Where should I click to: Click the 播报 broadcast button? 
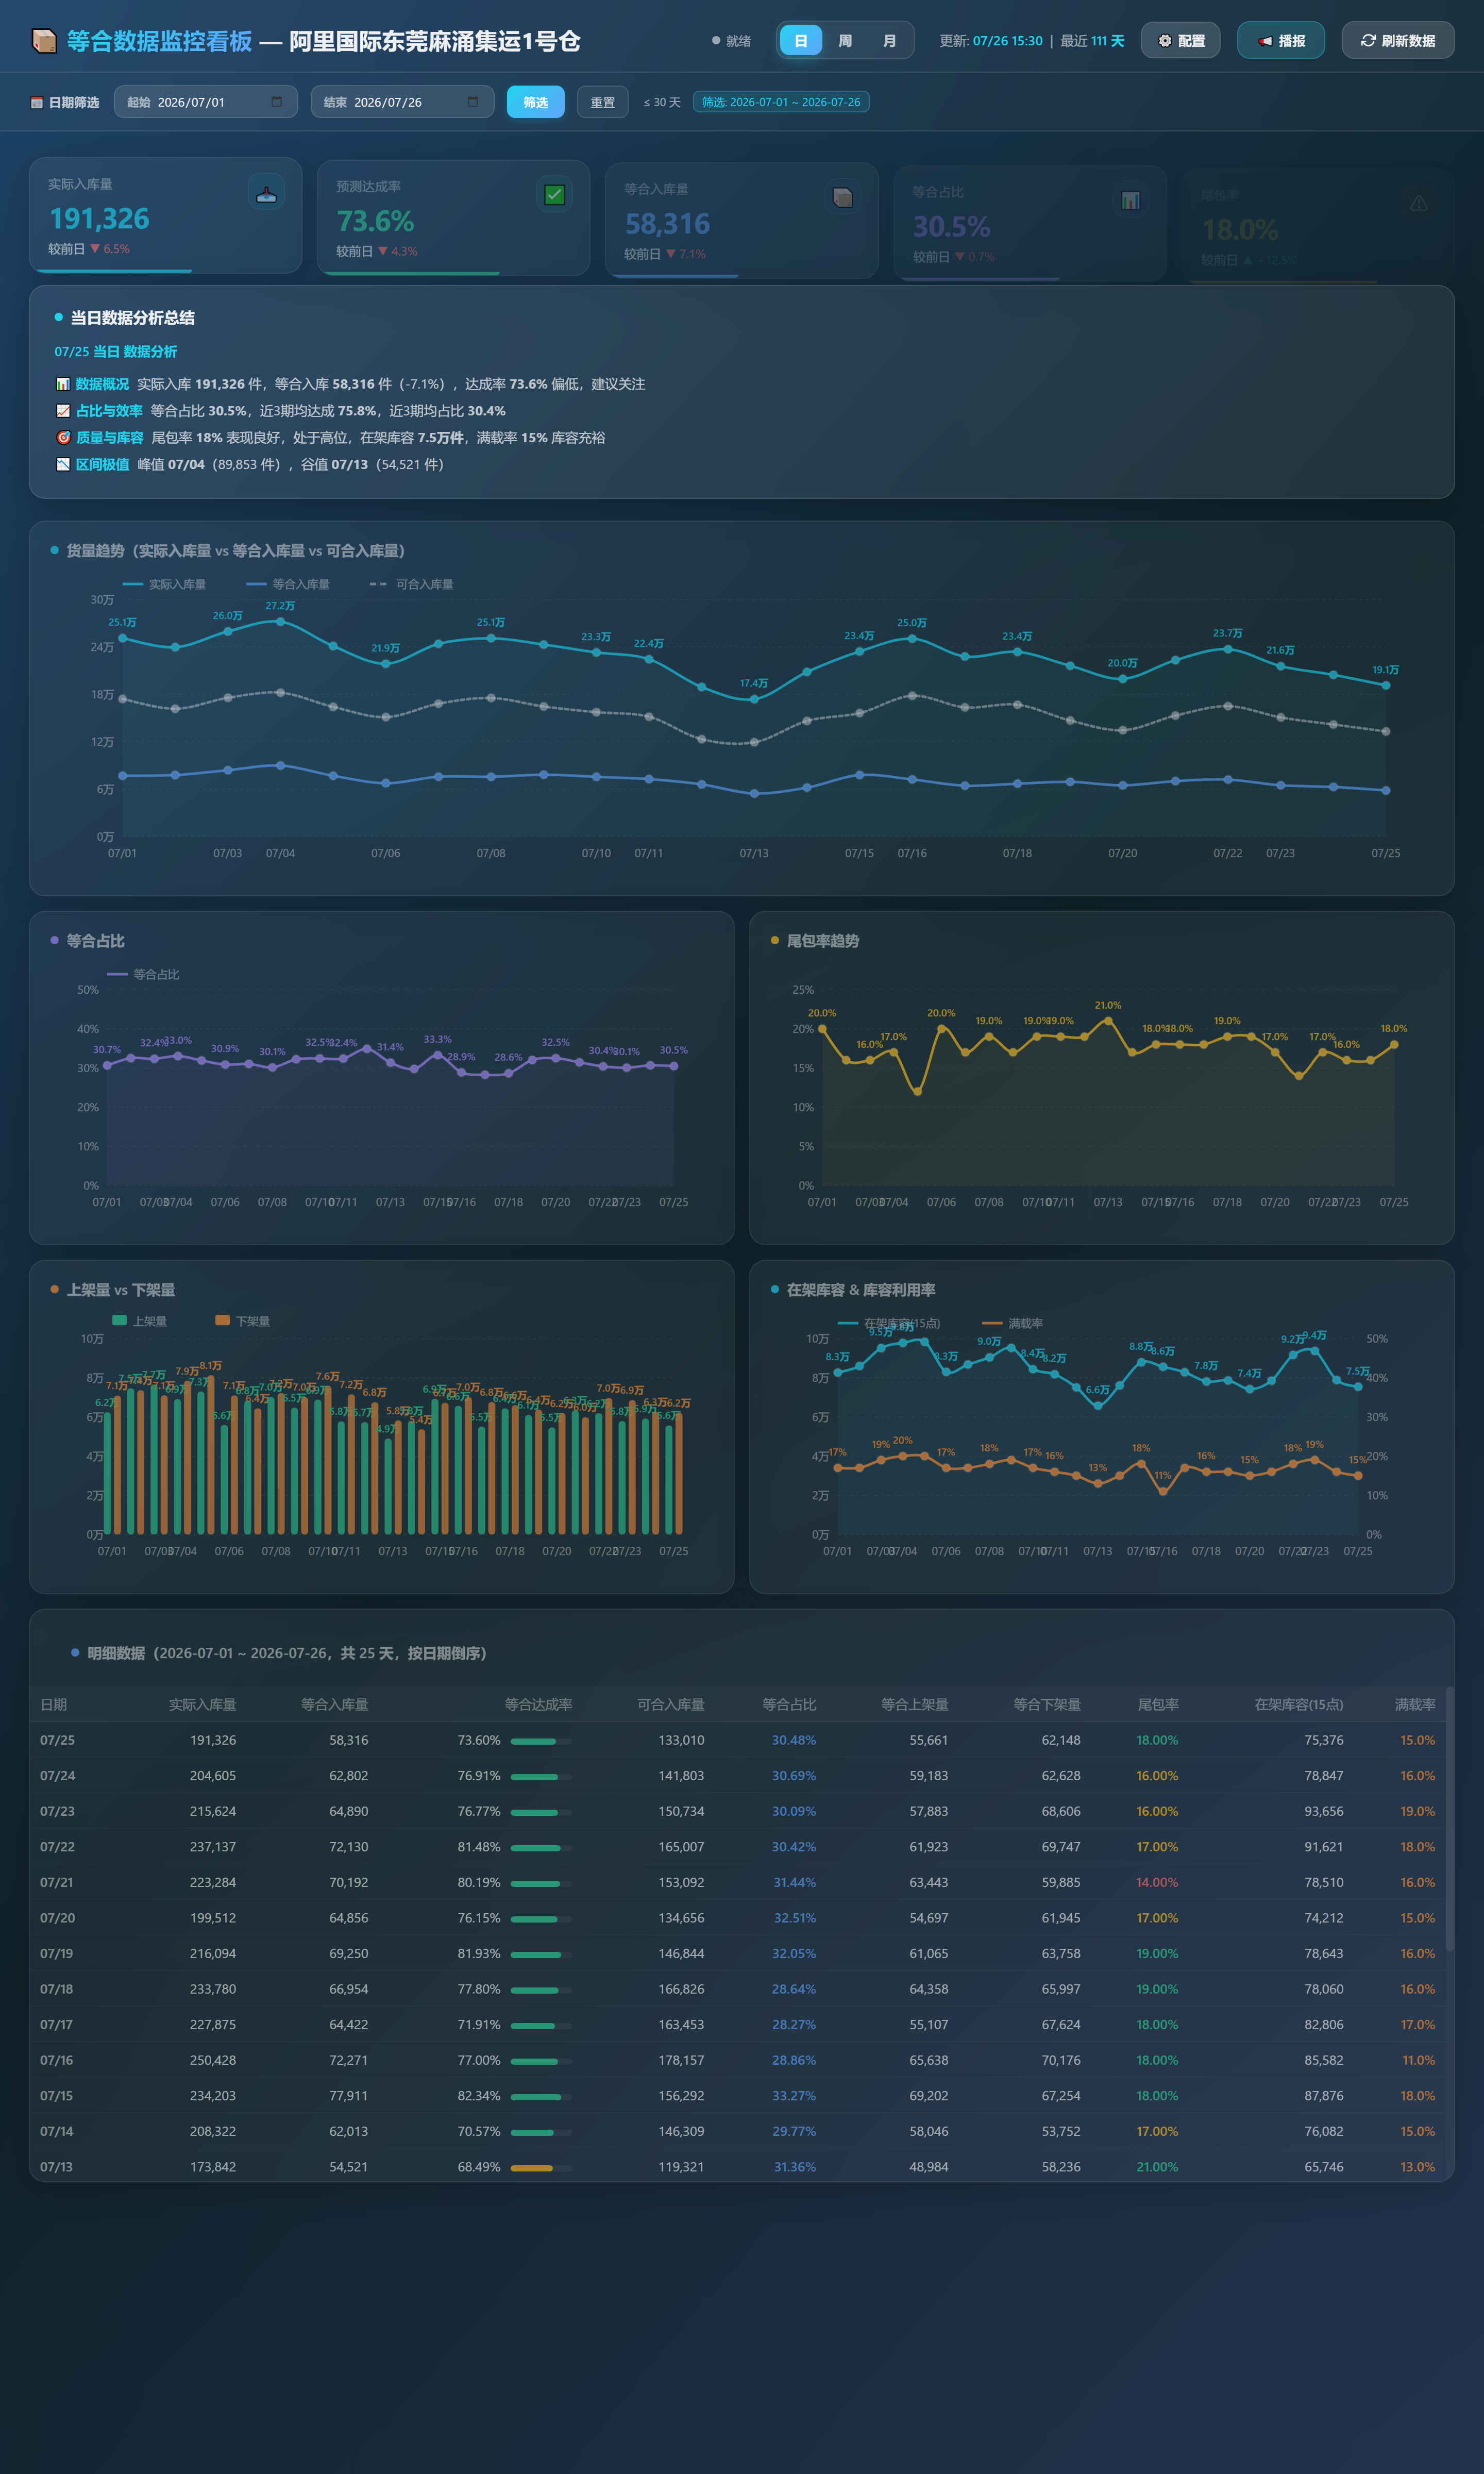pyautogui.click(x=1280, y=41)
